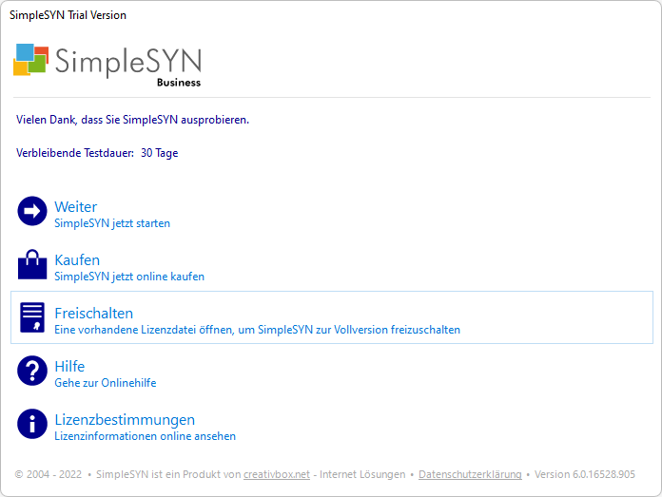Open the Datenschutzerklärung link
Screen dimensions: 662x497
470,474
